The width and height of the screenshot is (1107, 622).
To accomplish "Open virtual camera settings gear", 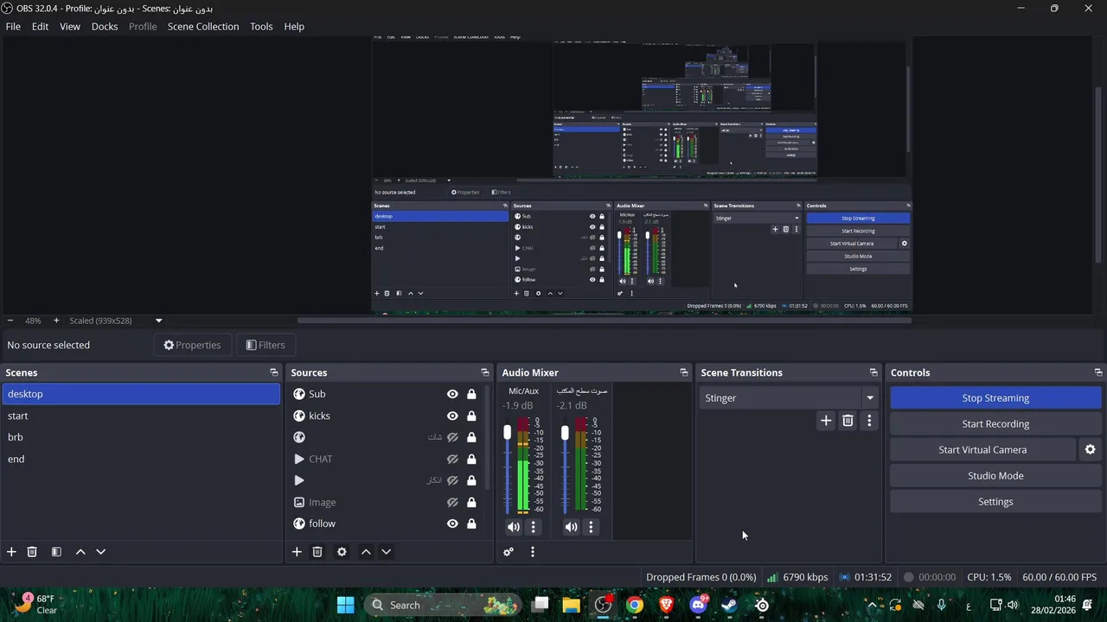I will (x=1090, y=449).
